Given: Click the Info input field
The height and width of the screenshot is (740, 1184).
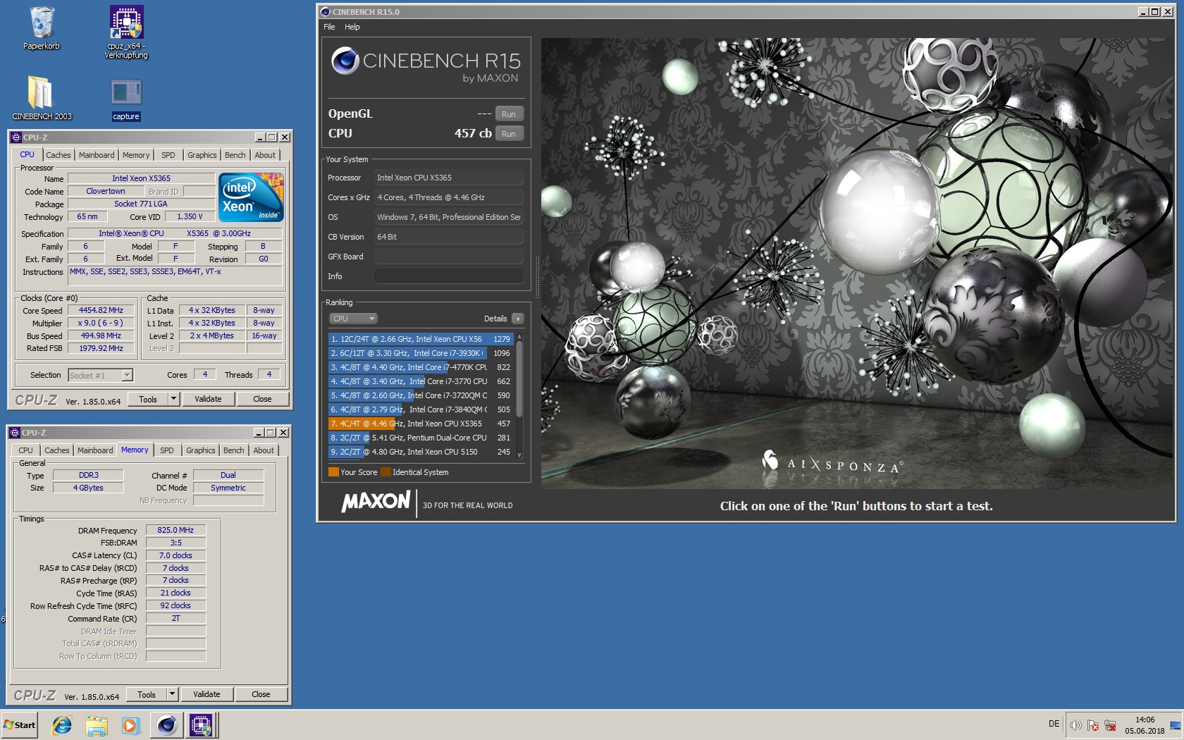Looking at the screenshot, I should (448, 276).
